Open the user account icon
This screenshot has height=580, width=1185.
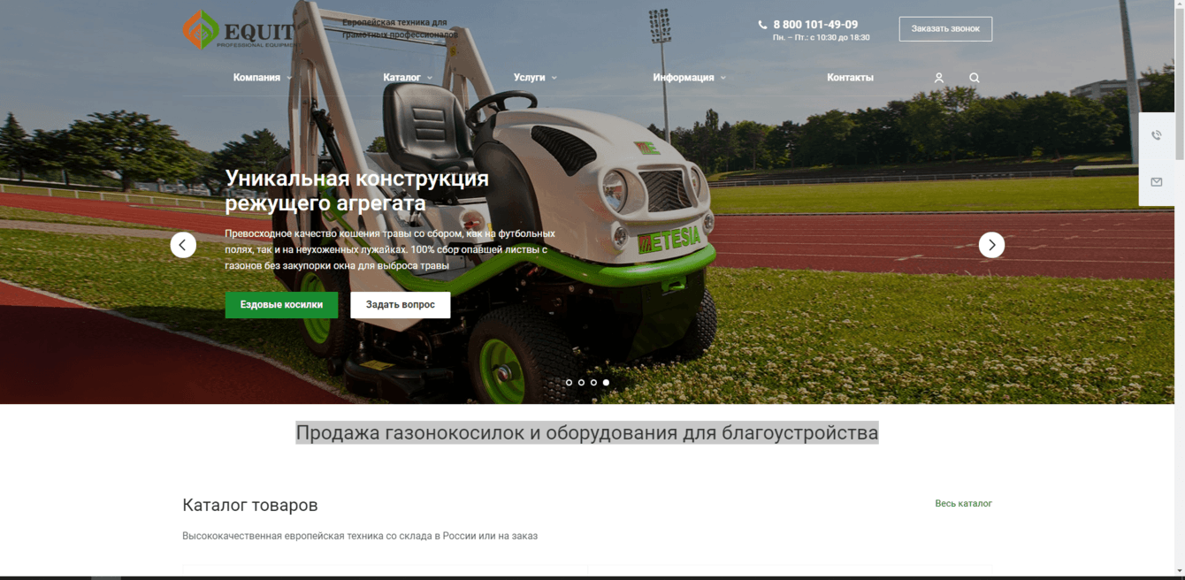[x=939, y=78]
